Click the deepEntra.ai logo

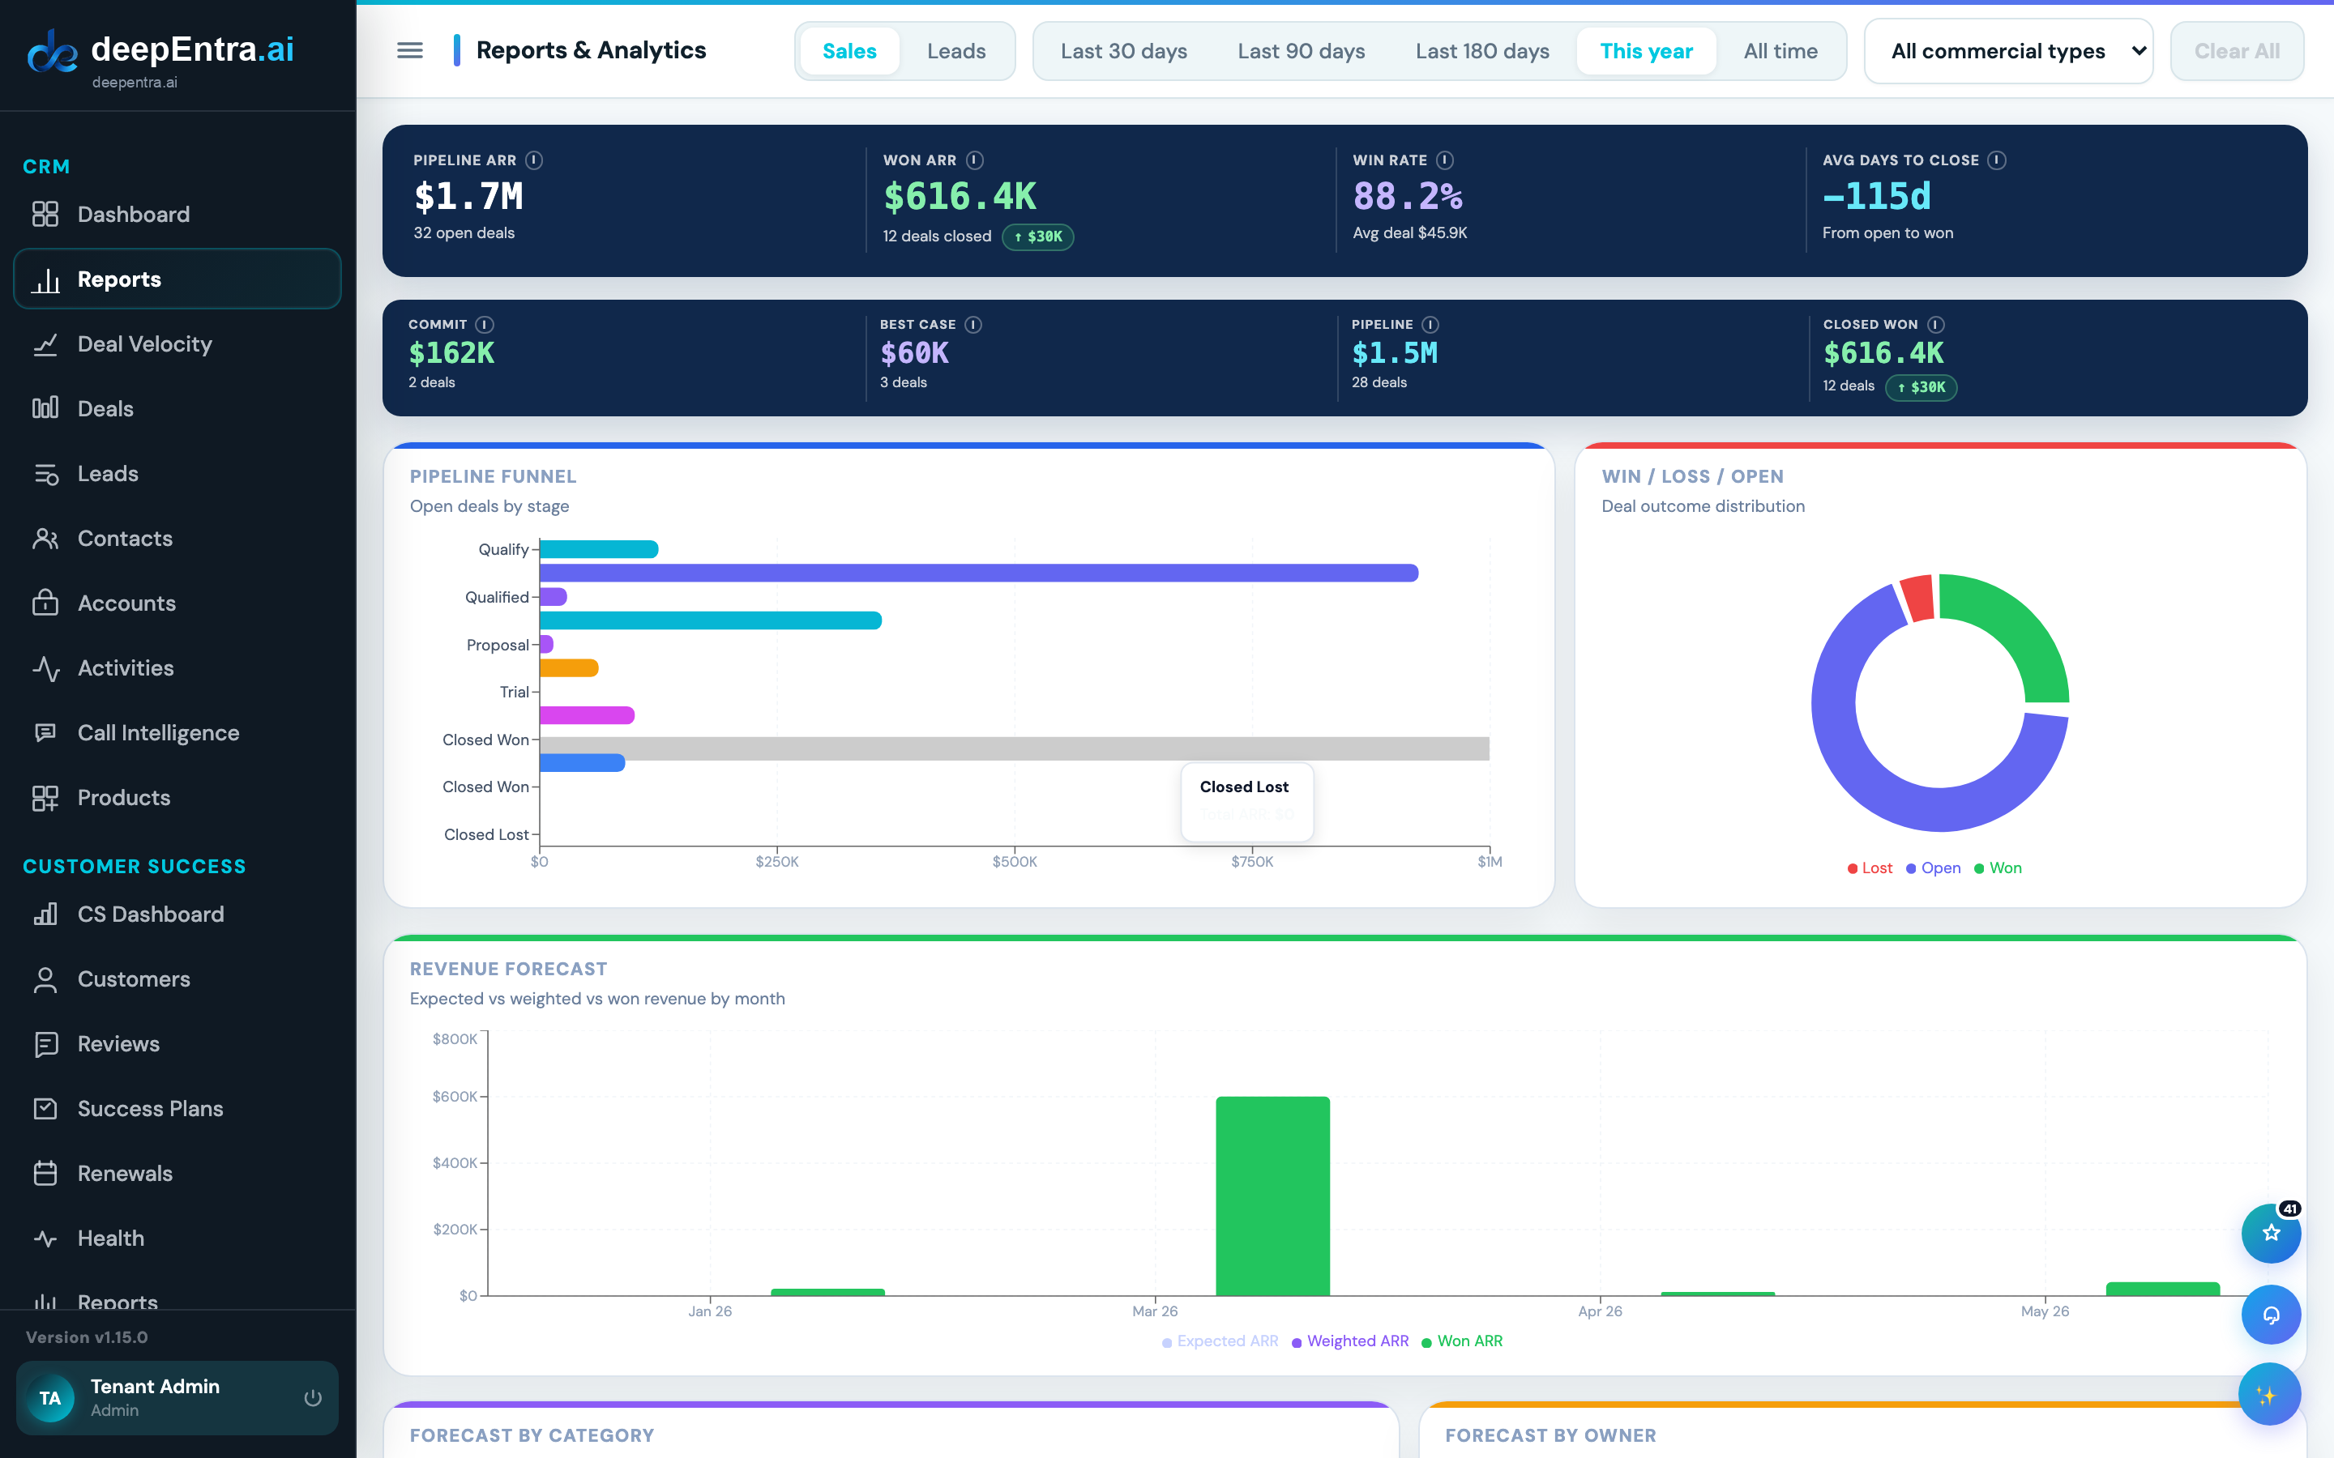pos(161,56)
